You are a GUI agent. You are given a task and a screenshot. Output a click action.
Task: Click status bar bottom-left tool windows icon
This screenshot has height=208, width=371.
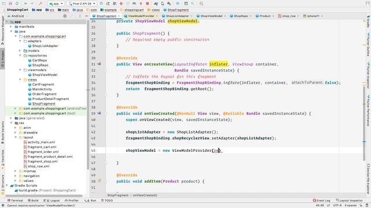coord(3,206)
